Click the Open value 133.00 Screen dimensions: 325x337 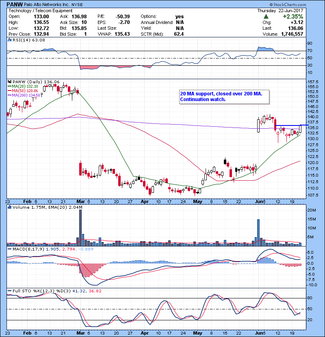[41, 17]
